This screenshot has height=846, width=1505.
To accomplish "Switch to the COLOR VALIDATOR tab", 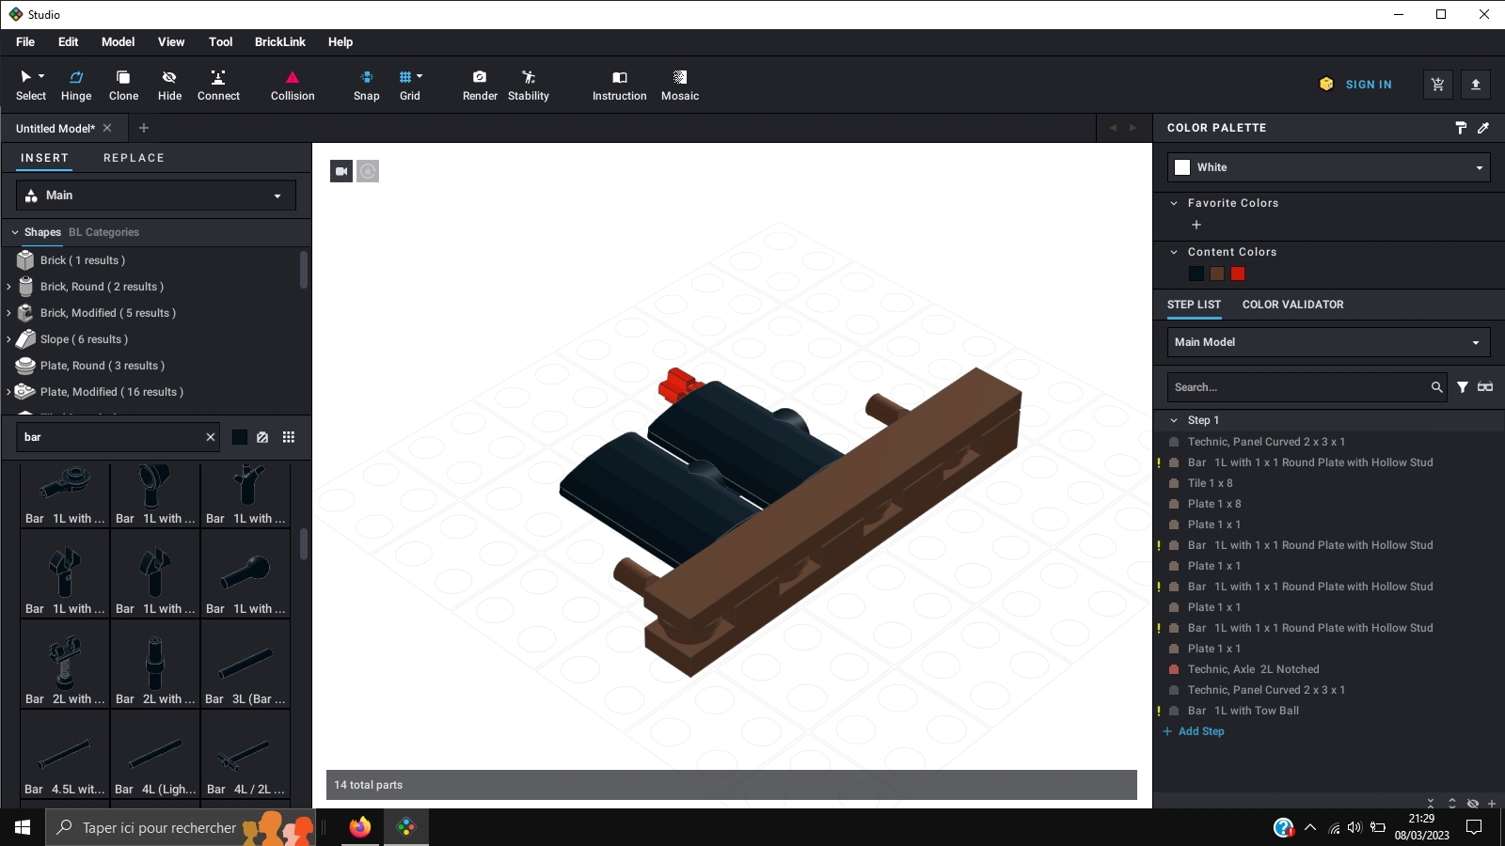I will pyautogui.click(x=1292, y=305).
